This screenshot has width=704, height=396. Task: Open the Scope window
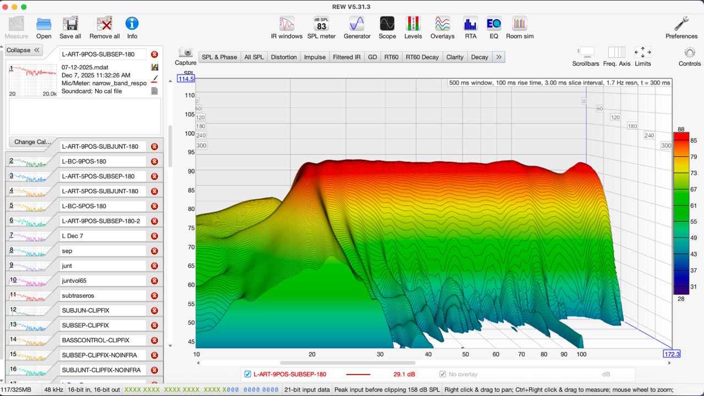(x=387, y=25)
